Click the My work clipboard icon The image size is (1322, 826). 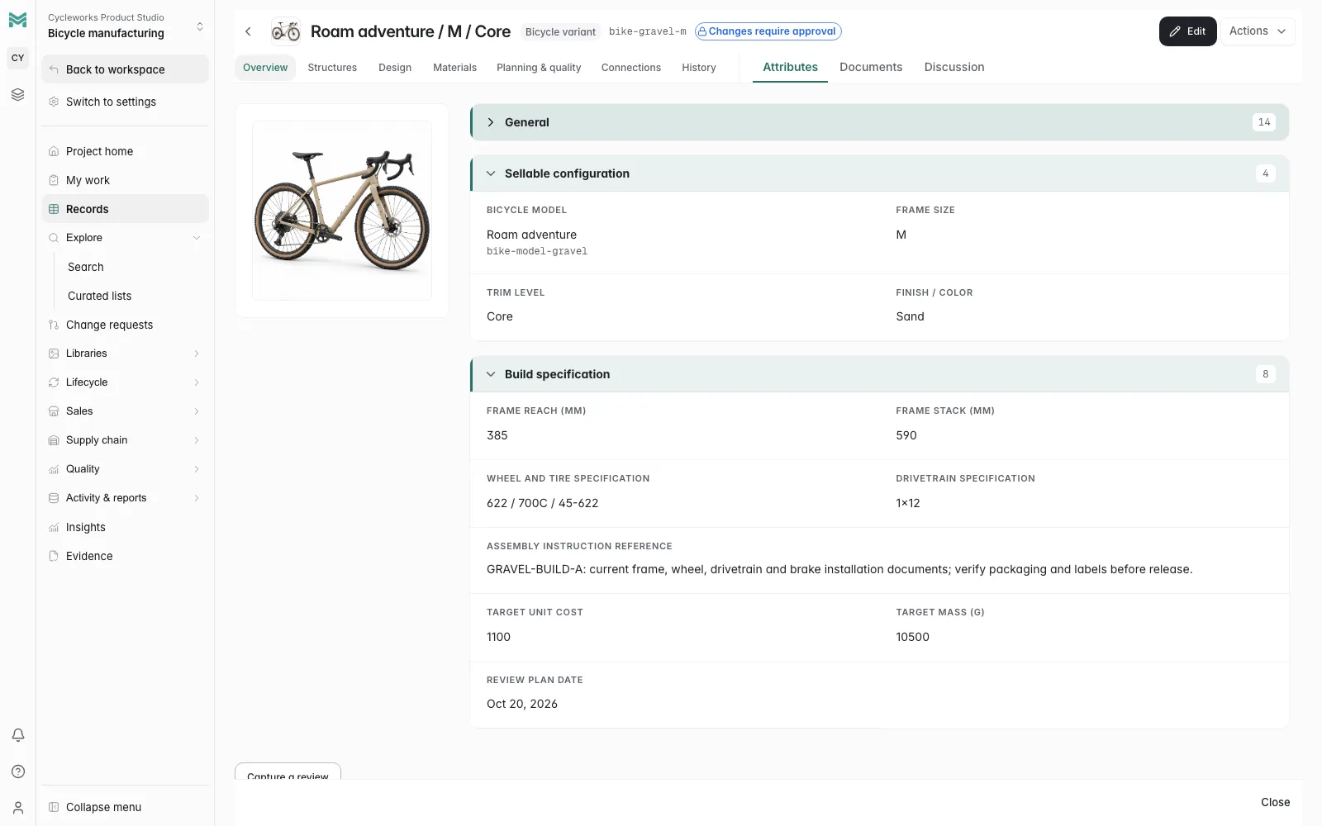tap(54, 180)
